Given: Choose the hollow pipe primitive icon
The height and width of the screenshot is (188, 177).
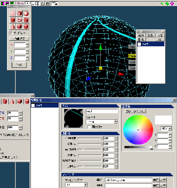Looking at the screenshot, I should [26, 20].
